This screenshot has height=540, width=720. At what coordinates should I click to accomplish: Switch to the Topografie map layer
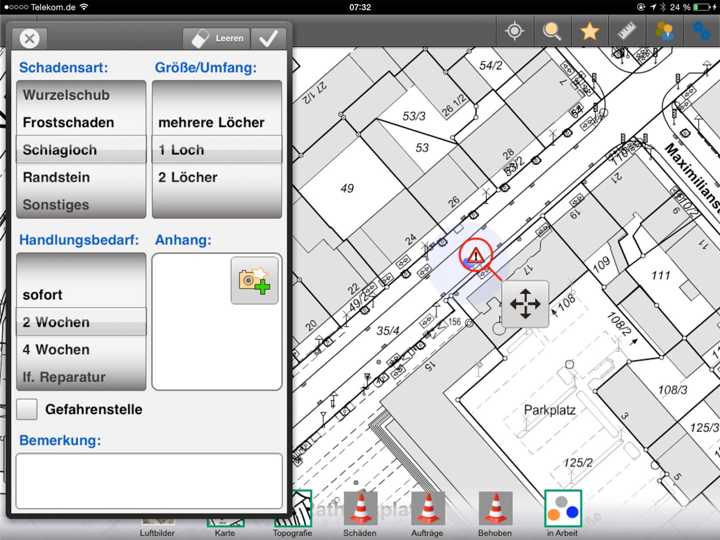click(293, 514)
